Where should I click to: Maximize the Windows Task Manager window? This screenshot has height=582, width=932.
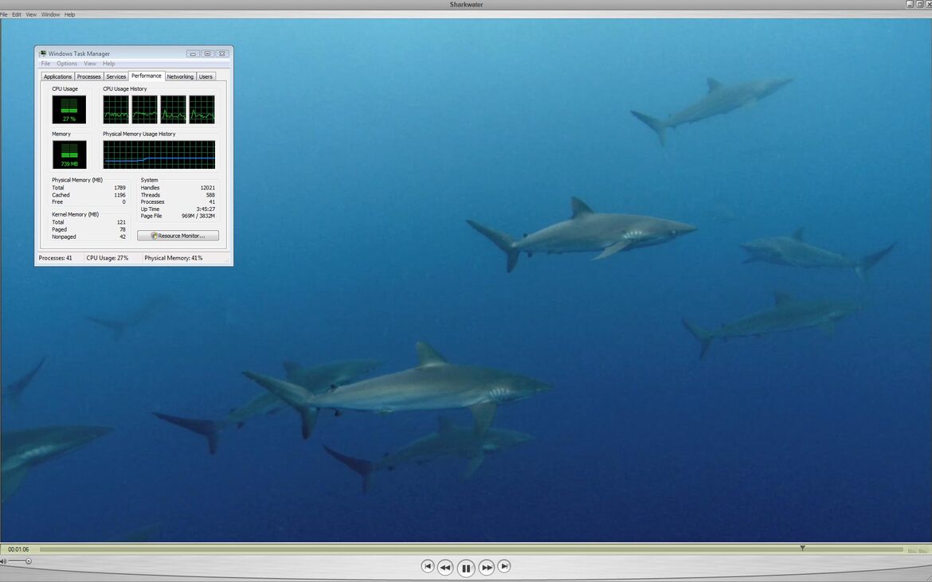207,53
